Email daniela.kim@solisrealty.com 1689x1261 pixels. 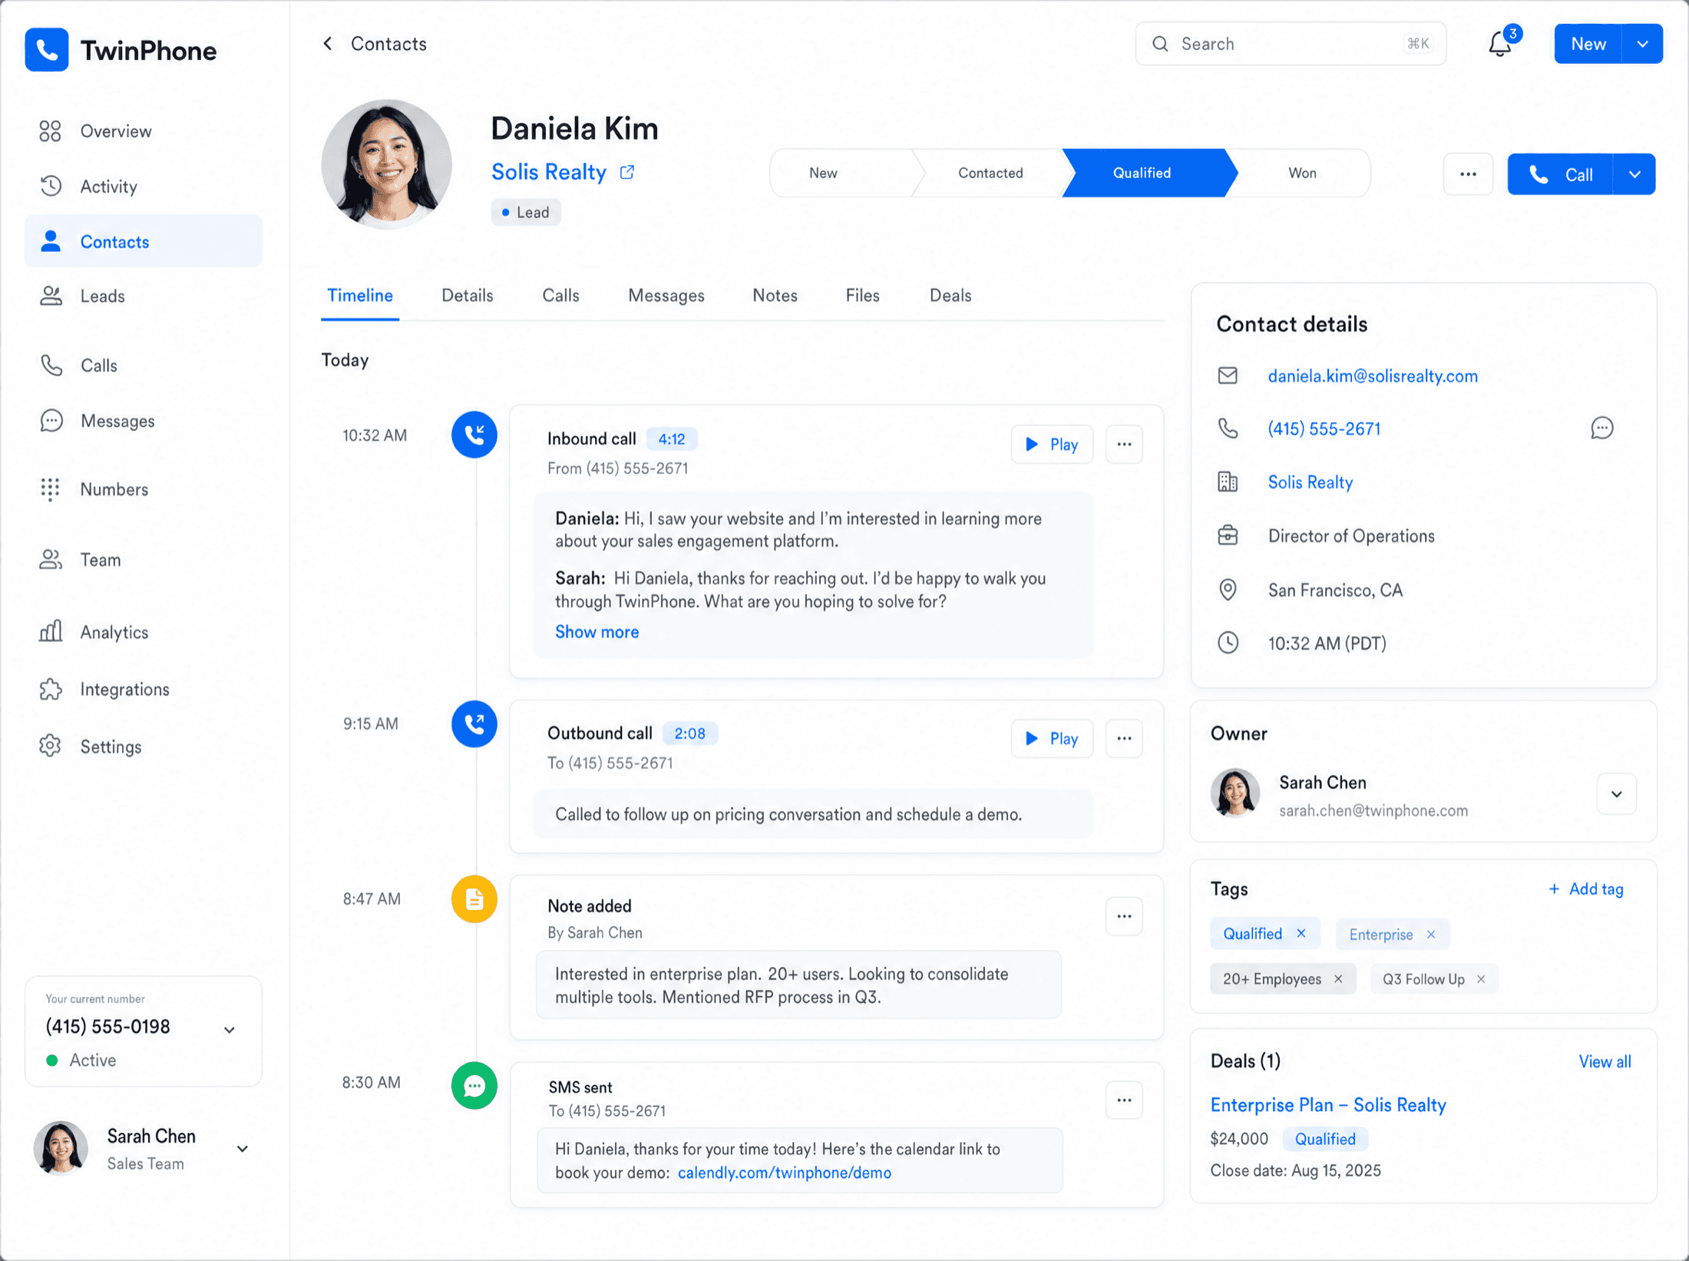tap(1373, 376)
